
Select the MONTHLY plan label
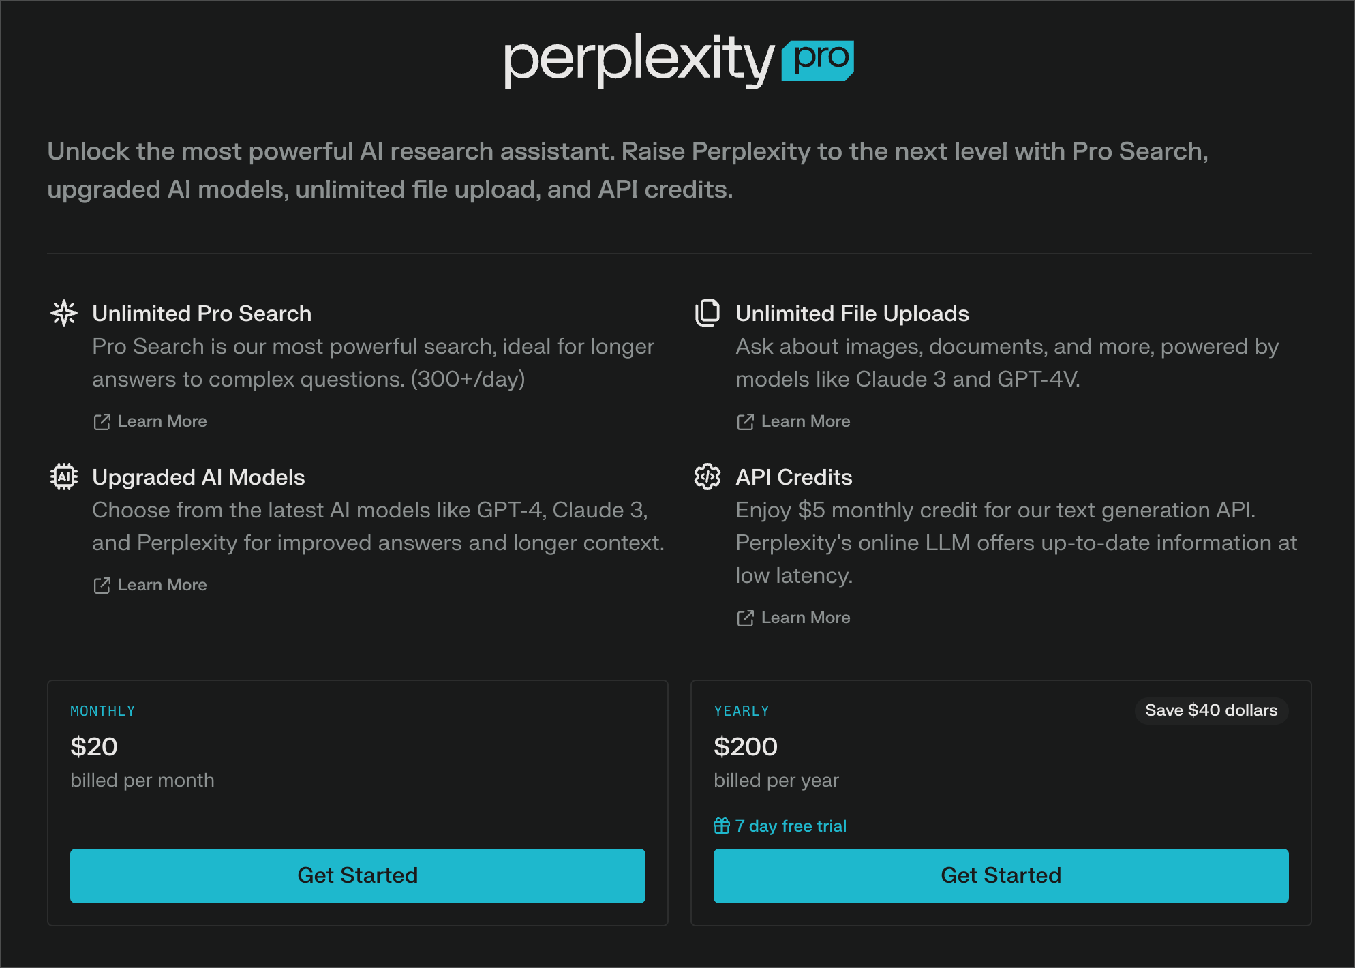tap(103, 711)
